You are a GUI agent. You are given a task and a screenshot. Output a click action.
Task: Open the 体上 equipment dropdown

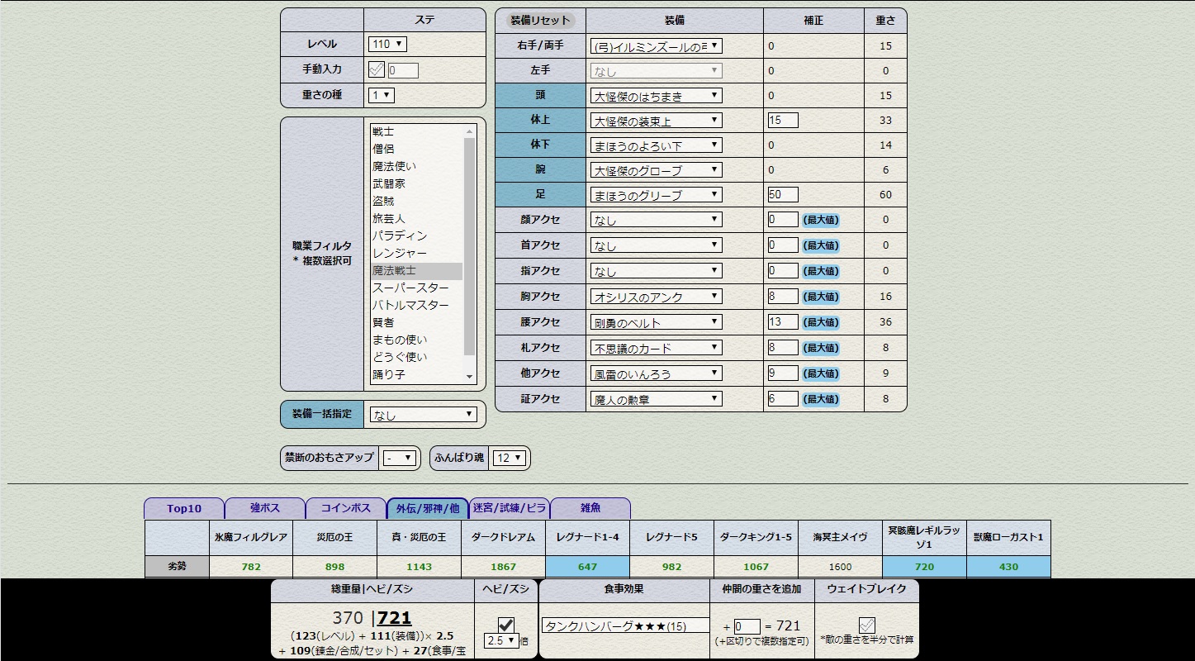click(x=656, y=121)
